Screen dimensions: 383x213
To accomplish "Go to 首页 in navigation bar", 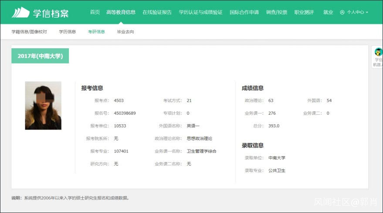I will click(95, 12).
